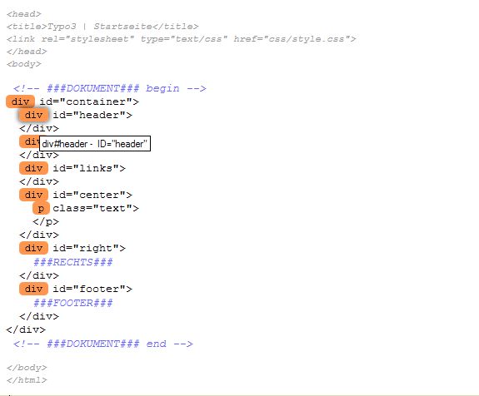Select the div tag for id container
The width and height of the screenshot is (479, 396).
[20, 101]
